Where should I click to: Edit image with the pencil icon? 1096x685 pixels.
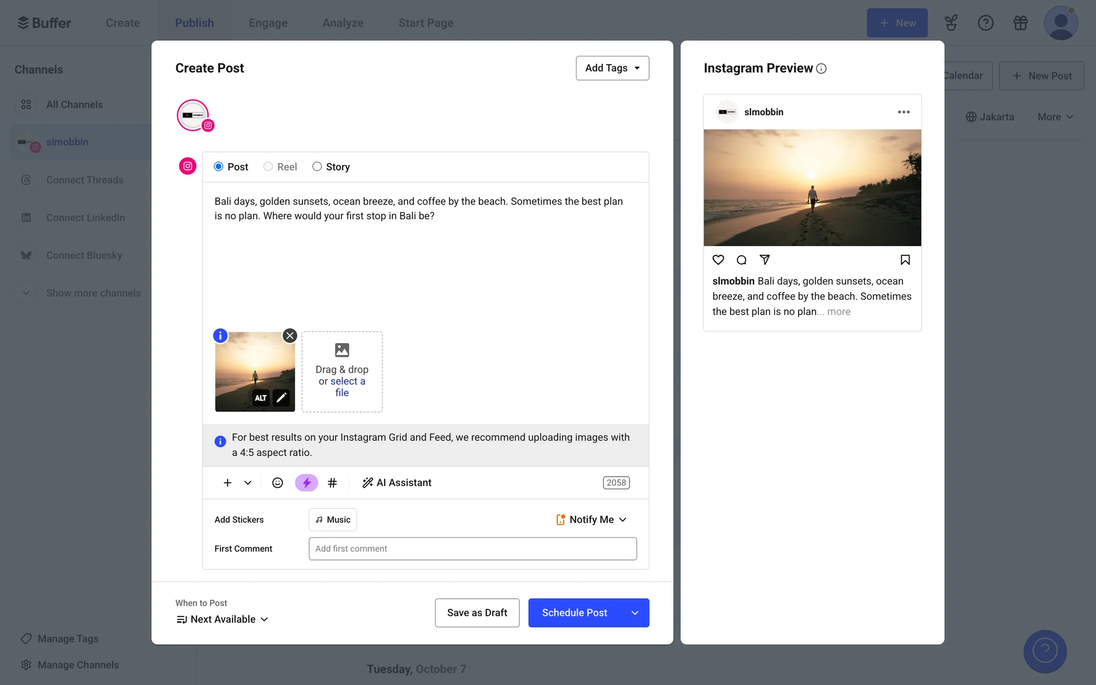pos(281,398)
